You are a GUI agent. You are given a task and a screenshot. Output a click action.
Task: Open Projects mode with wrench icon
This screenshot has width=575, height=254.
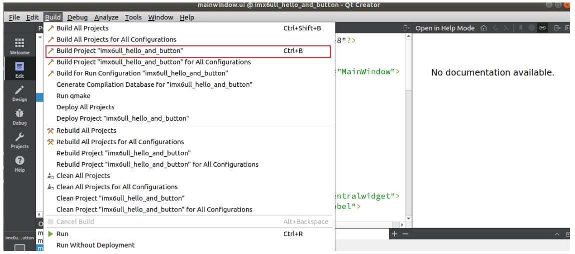coord(19,140)
